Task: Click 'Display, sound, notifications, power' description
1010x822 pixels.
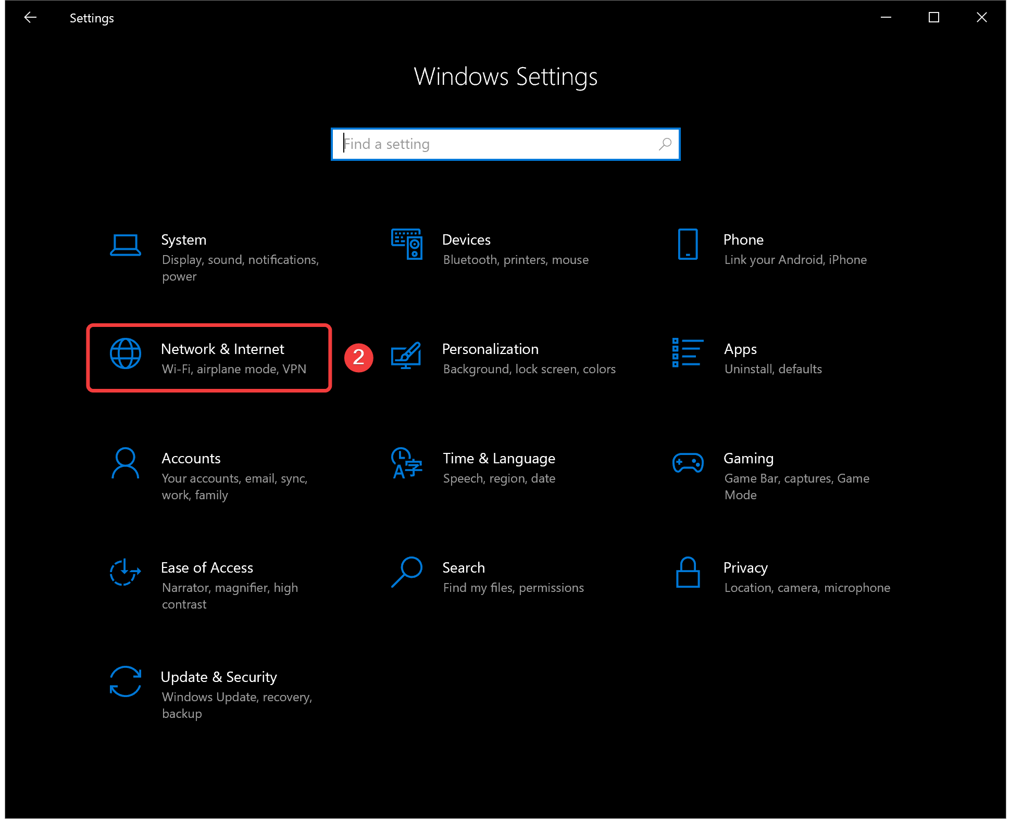Action: pos(240,268)
